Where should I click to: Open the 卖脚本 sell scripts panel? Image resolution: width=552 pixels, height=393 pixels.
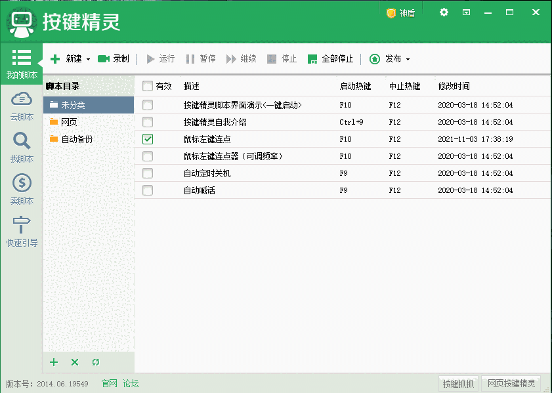pyautogui.click(x=22, y=190)
